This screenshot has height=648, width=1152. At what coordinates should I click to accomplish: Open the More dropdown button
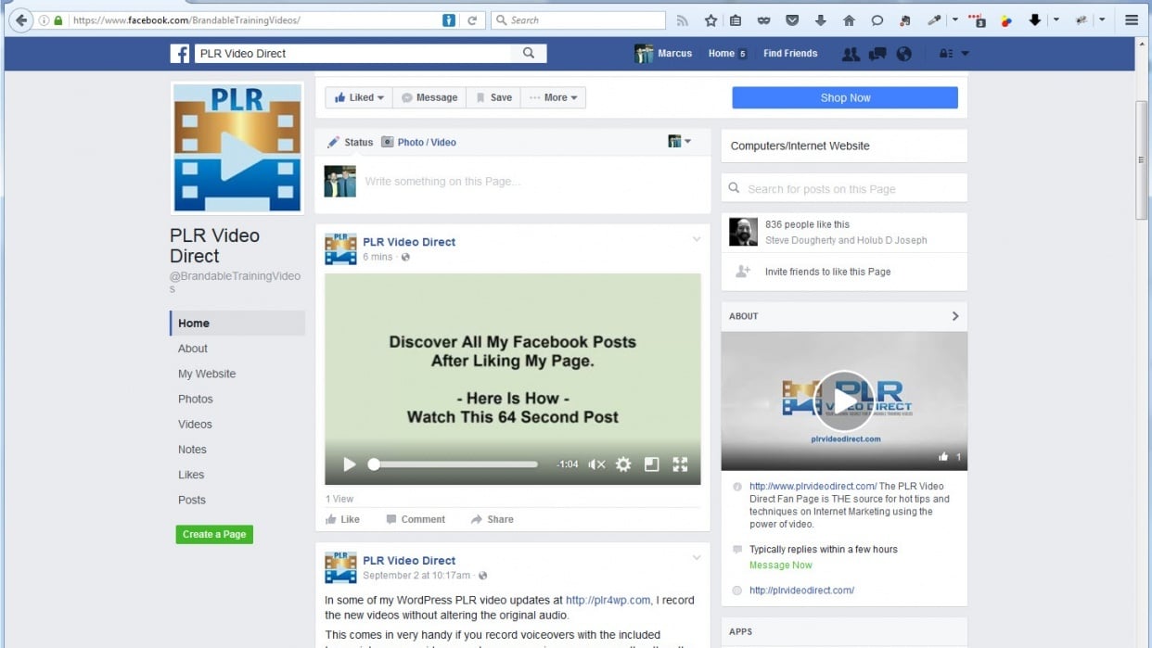point(553,97)
